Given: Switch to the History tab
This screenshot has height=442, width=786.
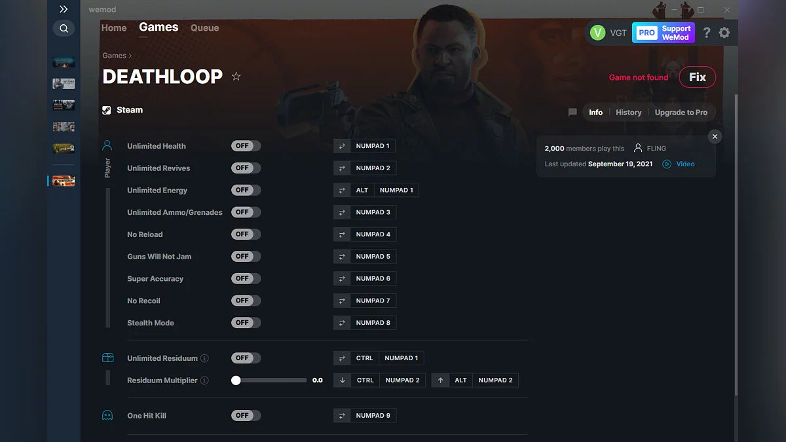Looking at the screenshot, I should coord(628,112).
